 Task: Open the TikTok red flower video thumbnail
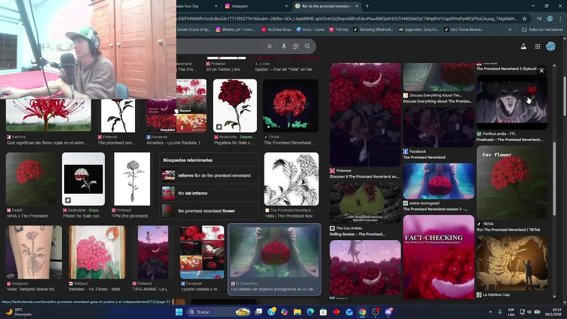[x=291, y=106]
